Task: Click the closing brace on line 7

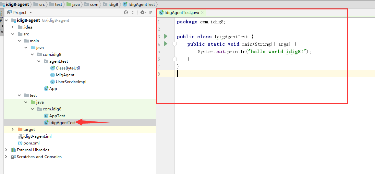Action: tap(178, 66)
